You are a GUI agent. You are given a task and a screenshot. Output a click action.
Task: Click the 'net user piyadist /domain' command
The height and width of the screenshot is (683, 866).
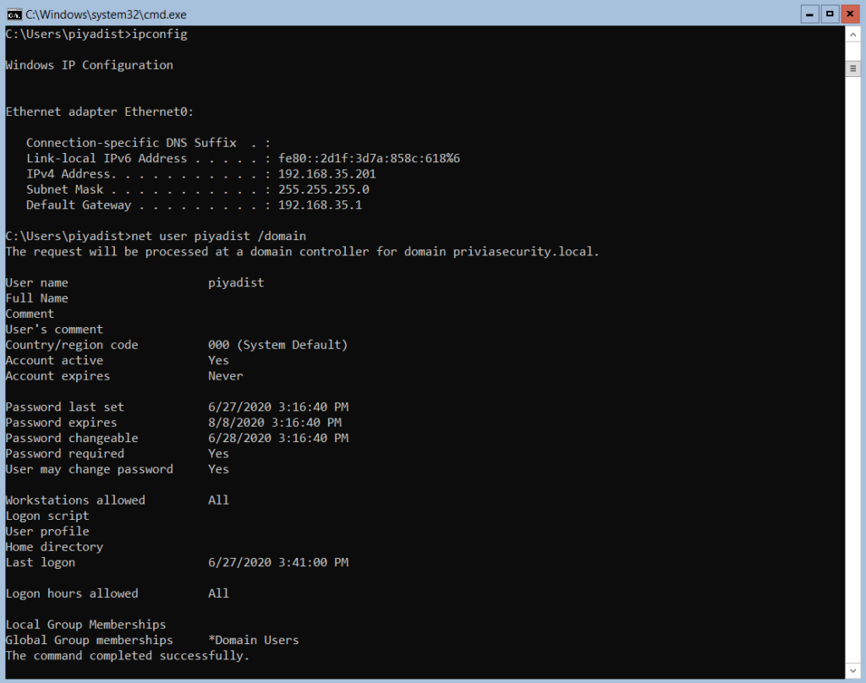(219, 237)
